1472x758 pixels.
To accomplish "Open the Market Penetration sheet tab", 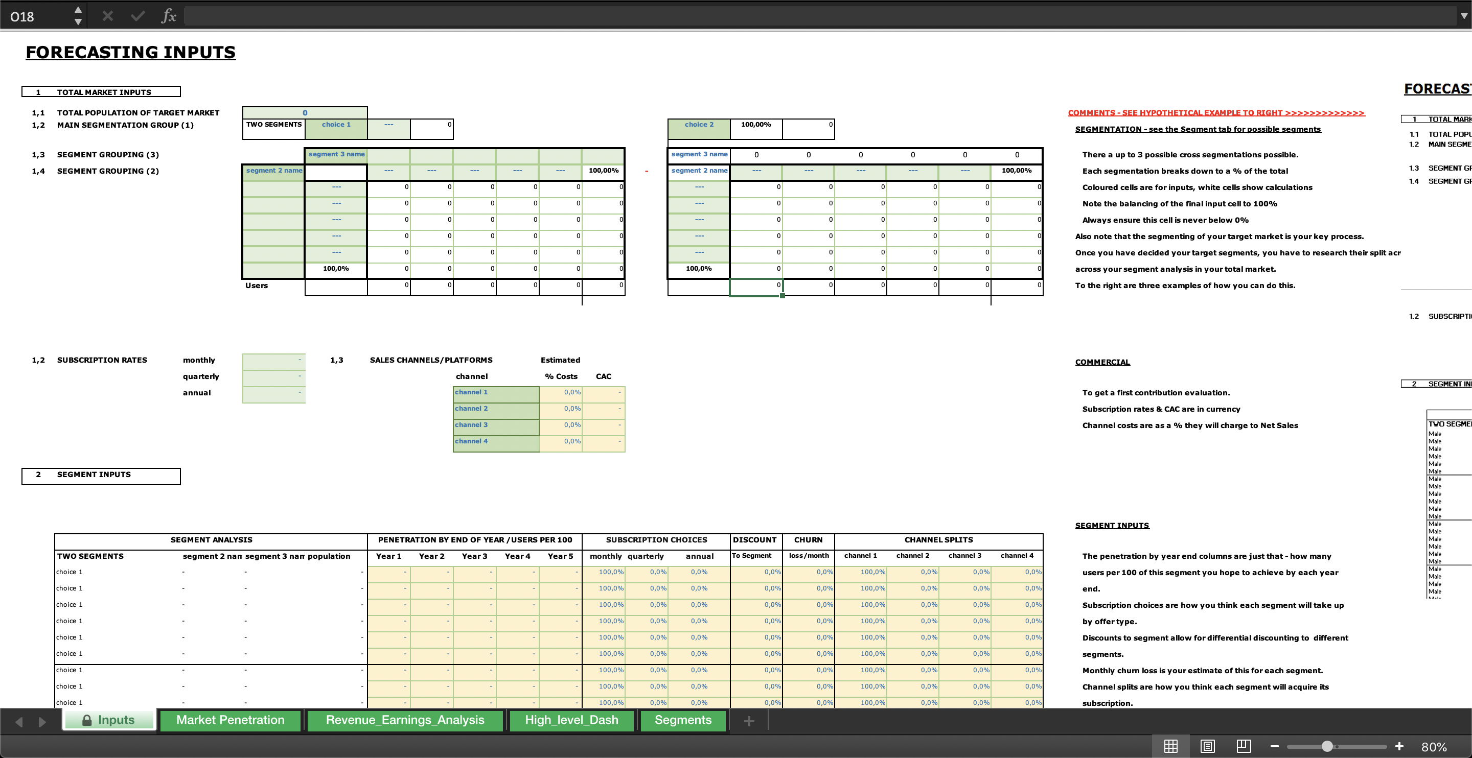I will 231,720.
